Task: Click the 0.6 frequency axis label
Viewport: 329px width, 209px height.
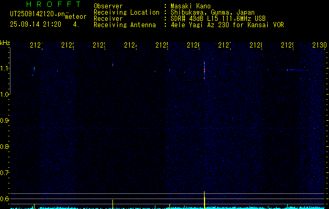Action: click(x=5, y=199)
